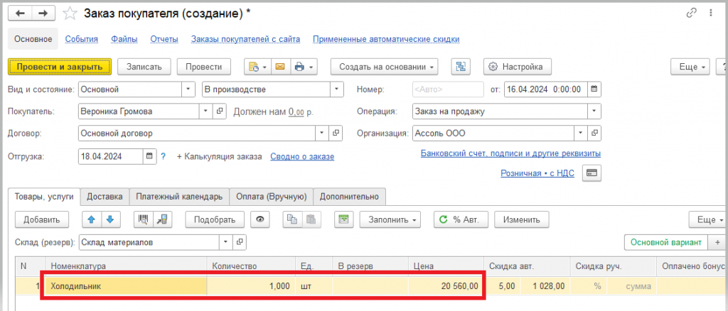
Task: Open the События link
Action: click(81, 39)
